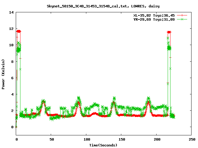Click the red XL legend line sample
The width and height of the screenshot is (198, 148).
182,15
